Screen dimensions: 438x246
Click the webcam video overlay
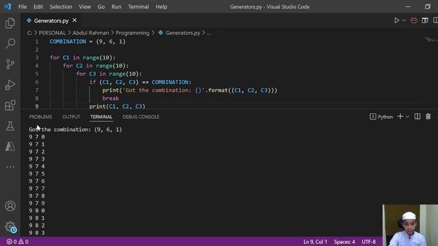[x=410, y=225]
